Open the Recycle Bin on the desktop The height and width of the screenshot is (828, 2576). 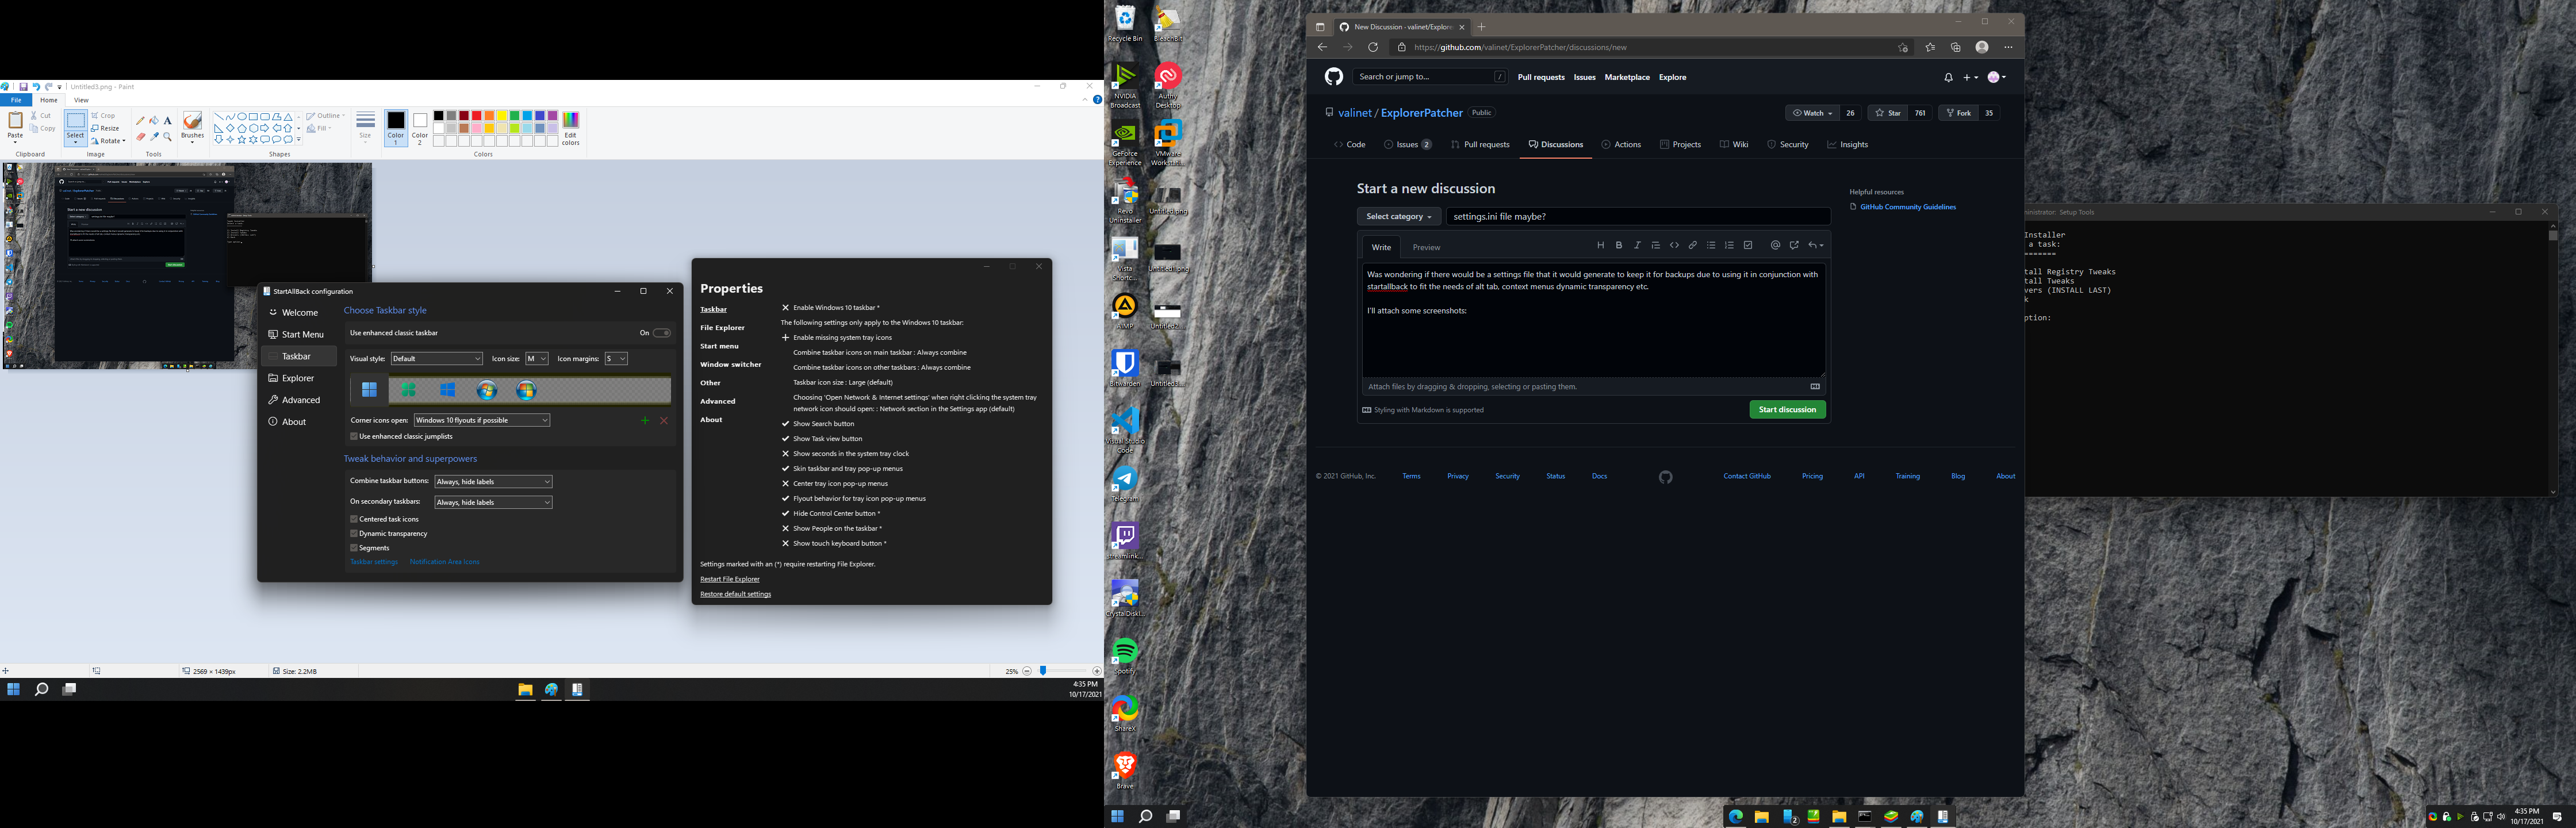click(x=1125, y=24)
